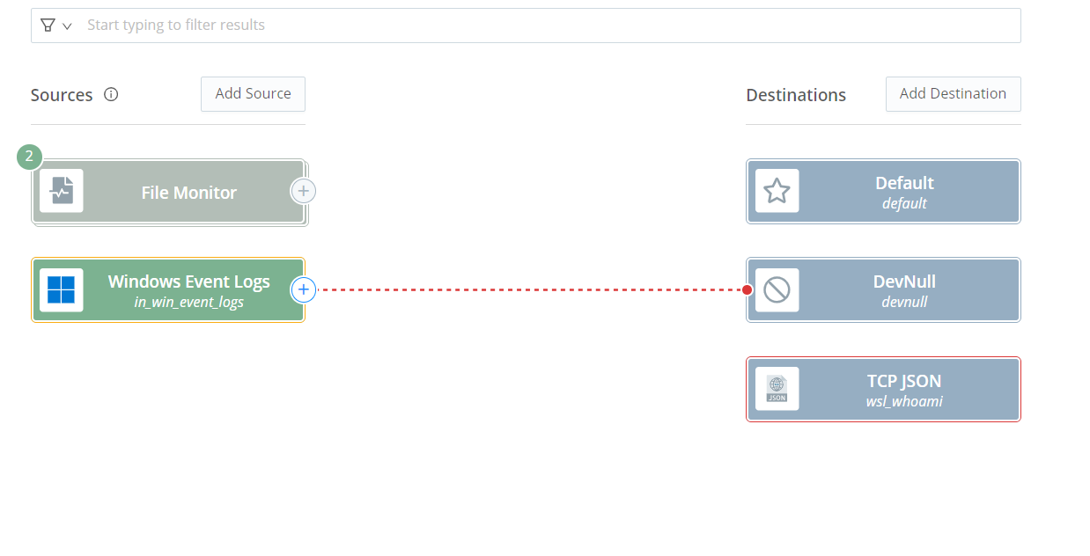The image size is (1090, 556).
Task: Click the TCP JSON globe icon
Action: point(777,388)
